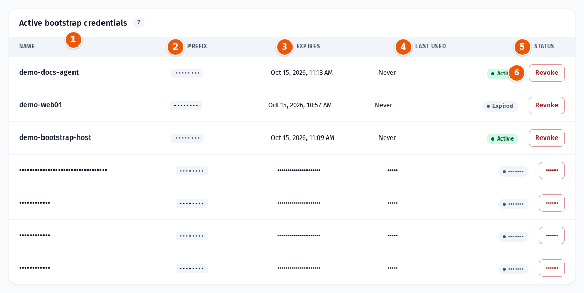The height and width of the screenshot is (293, 584).
Task: Click the PREFIX column header
Action: 197,46
